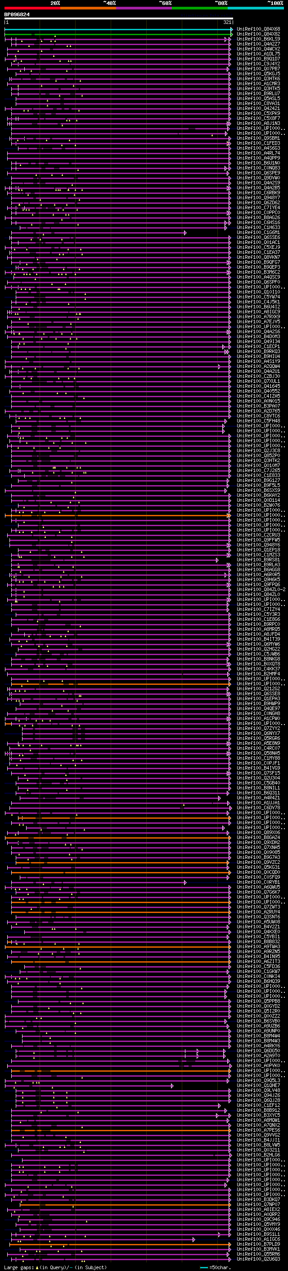Select hit UniRef100_C1MY88
The image size is (288, 1271).
point(258,758)
